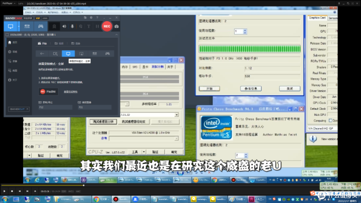
Task: Toggle GPU-Z OpenCL computing checkbox
Action: tap(330, 121)
